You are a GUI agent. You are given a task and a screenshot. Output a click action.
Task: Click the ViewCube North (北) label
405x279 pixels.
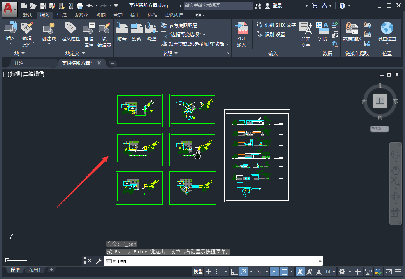pyautogui.click(x=380, y=86)
